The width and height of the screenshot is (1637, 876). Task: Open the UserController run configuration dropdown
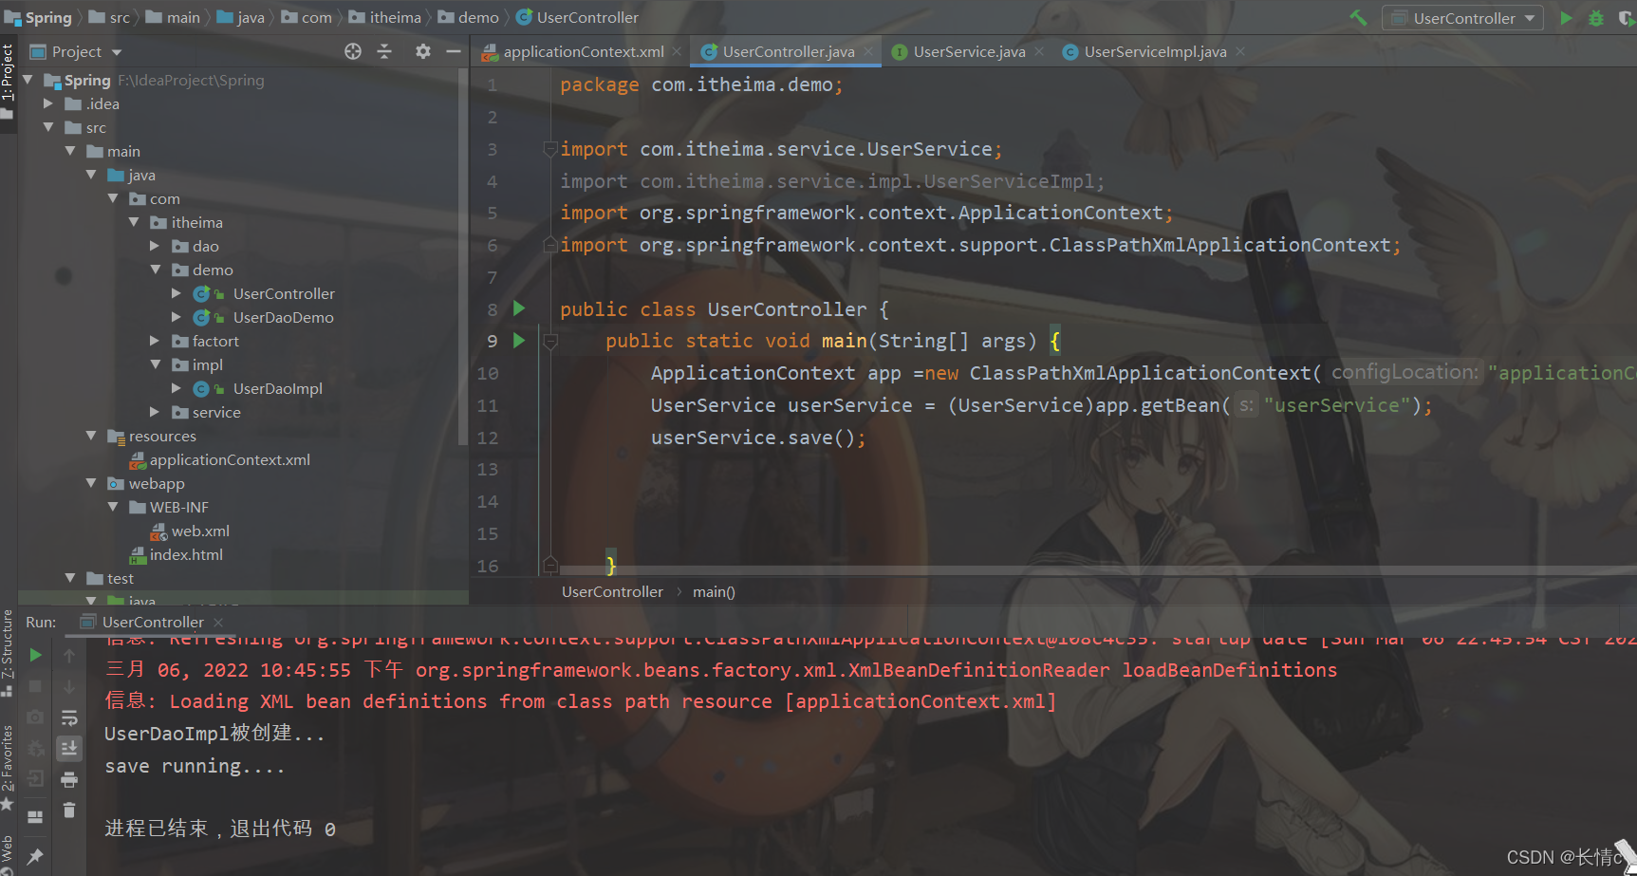1462,18
